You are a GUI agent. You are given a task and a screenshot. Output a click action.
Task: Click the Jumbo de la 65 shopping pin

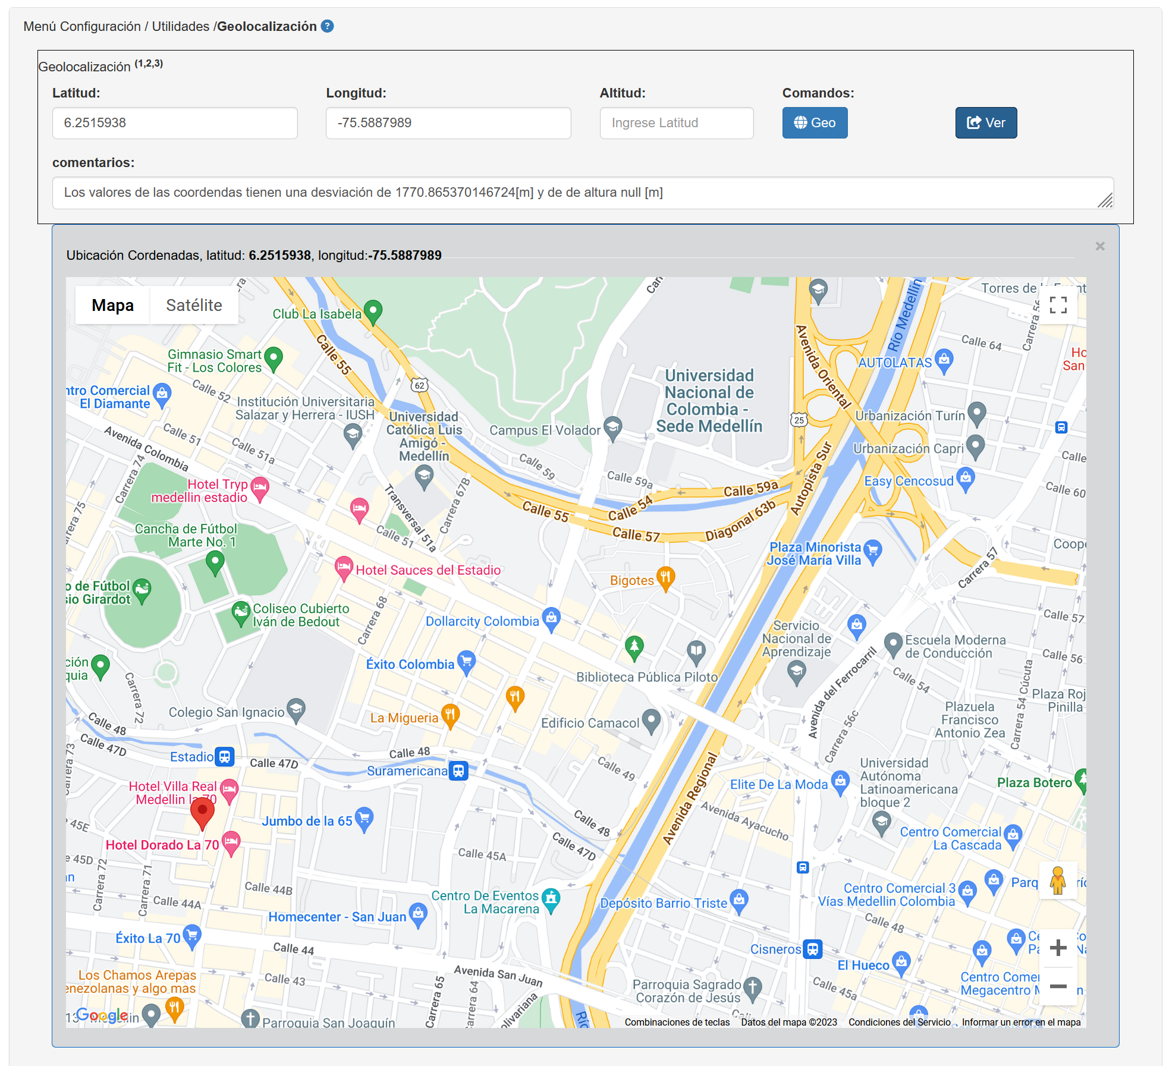coord(364,819)
